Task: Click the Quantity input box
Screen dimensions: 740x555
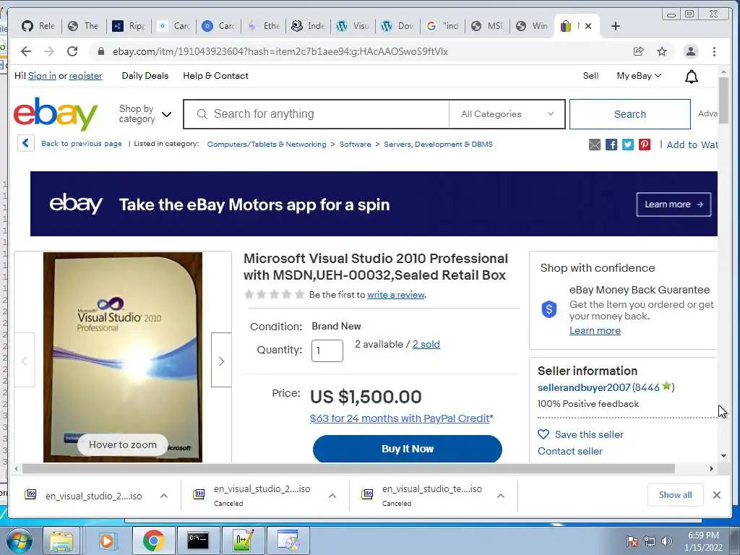Action: click(327, 350)
